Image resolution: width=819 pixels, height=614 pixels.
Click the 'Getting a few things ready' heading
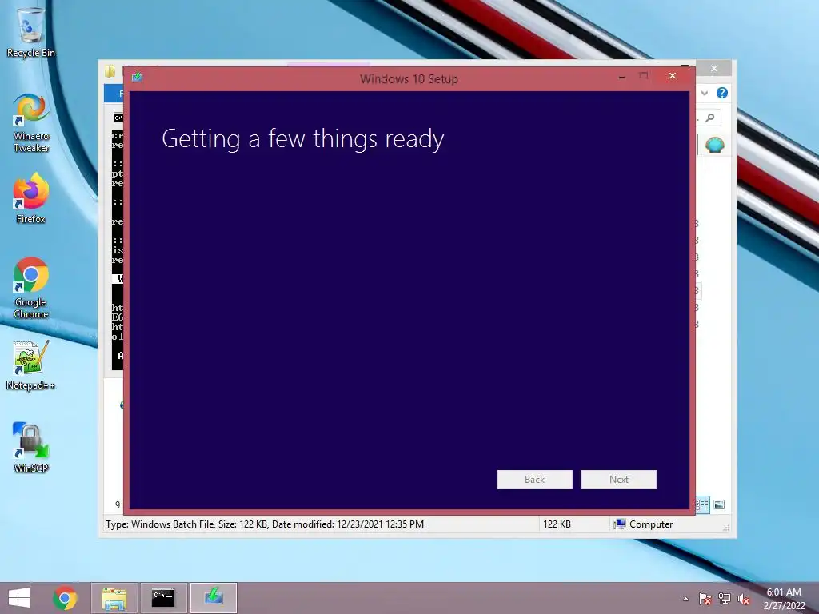tap(303, 139)
